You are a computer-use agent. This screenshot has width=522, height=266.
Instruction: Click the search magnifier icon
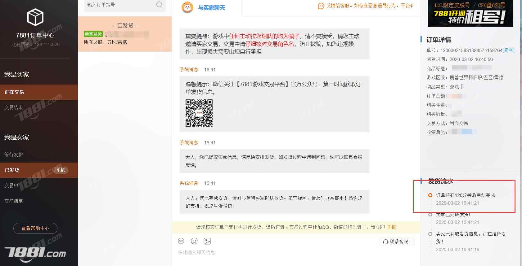coord(159,5)
